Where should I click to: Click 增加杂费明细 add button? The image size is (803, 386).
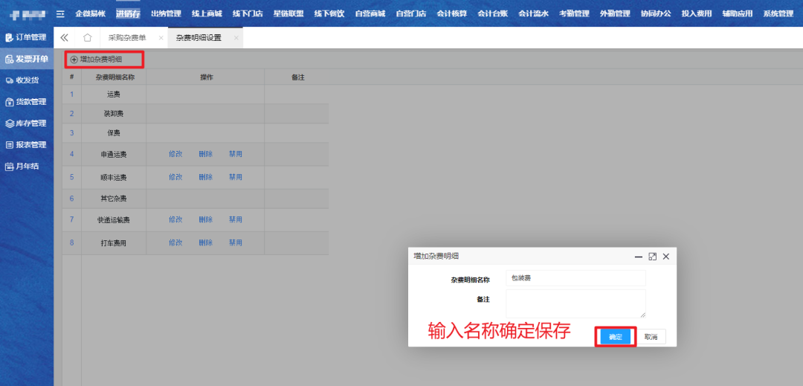coord(97,59)
